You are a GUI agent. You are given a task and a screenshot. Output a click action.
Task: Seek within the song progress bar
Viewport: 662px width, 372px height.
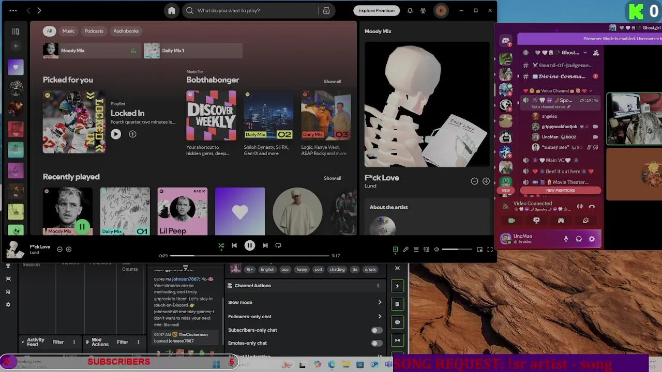[250, 256]
